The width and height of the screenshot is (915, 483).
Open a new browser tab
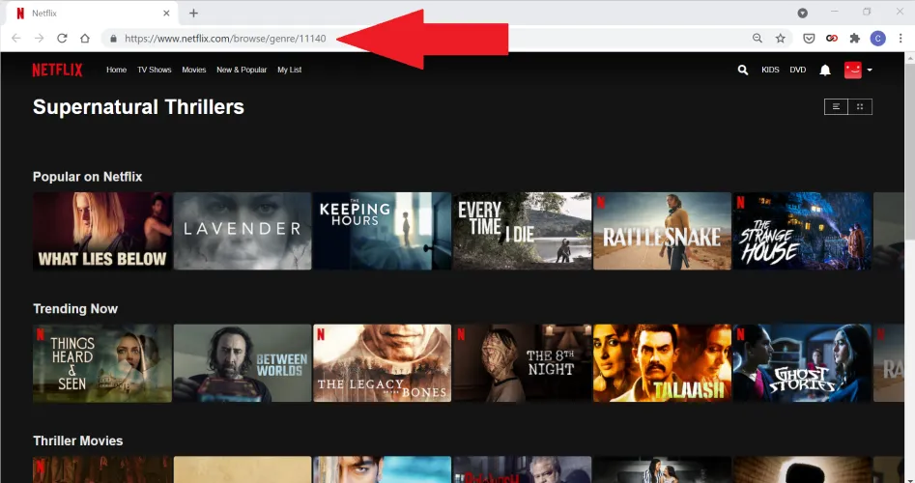click(193, 13)
